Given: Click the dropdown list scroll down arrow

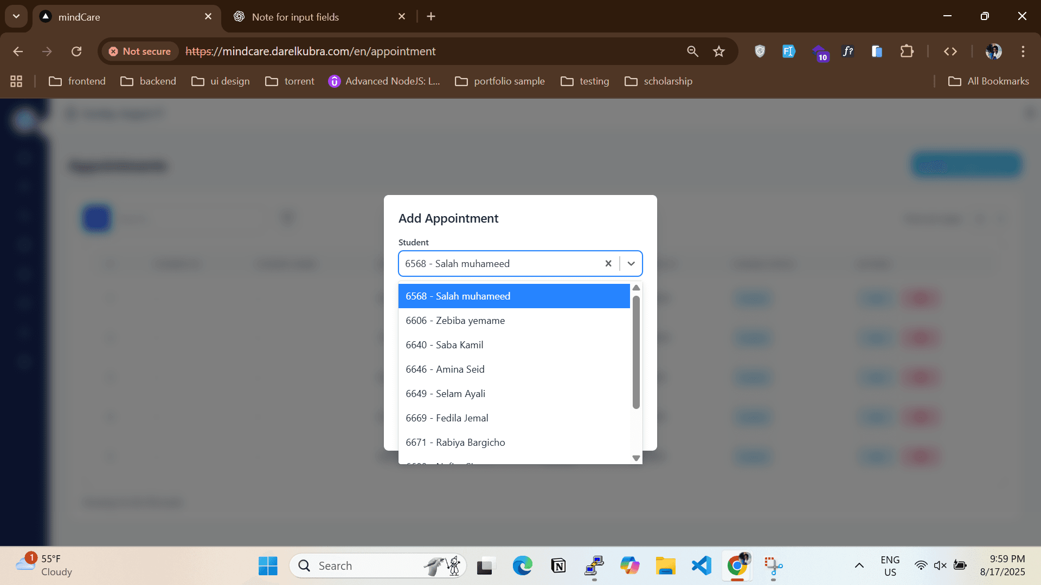Looking at the screenshot, I should coord(636,458).
